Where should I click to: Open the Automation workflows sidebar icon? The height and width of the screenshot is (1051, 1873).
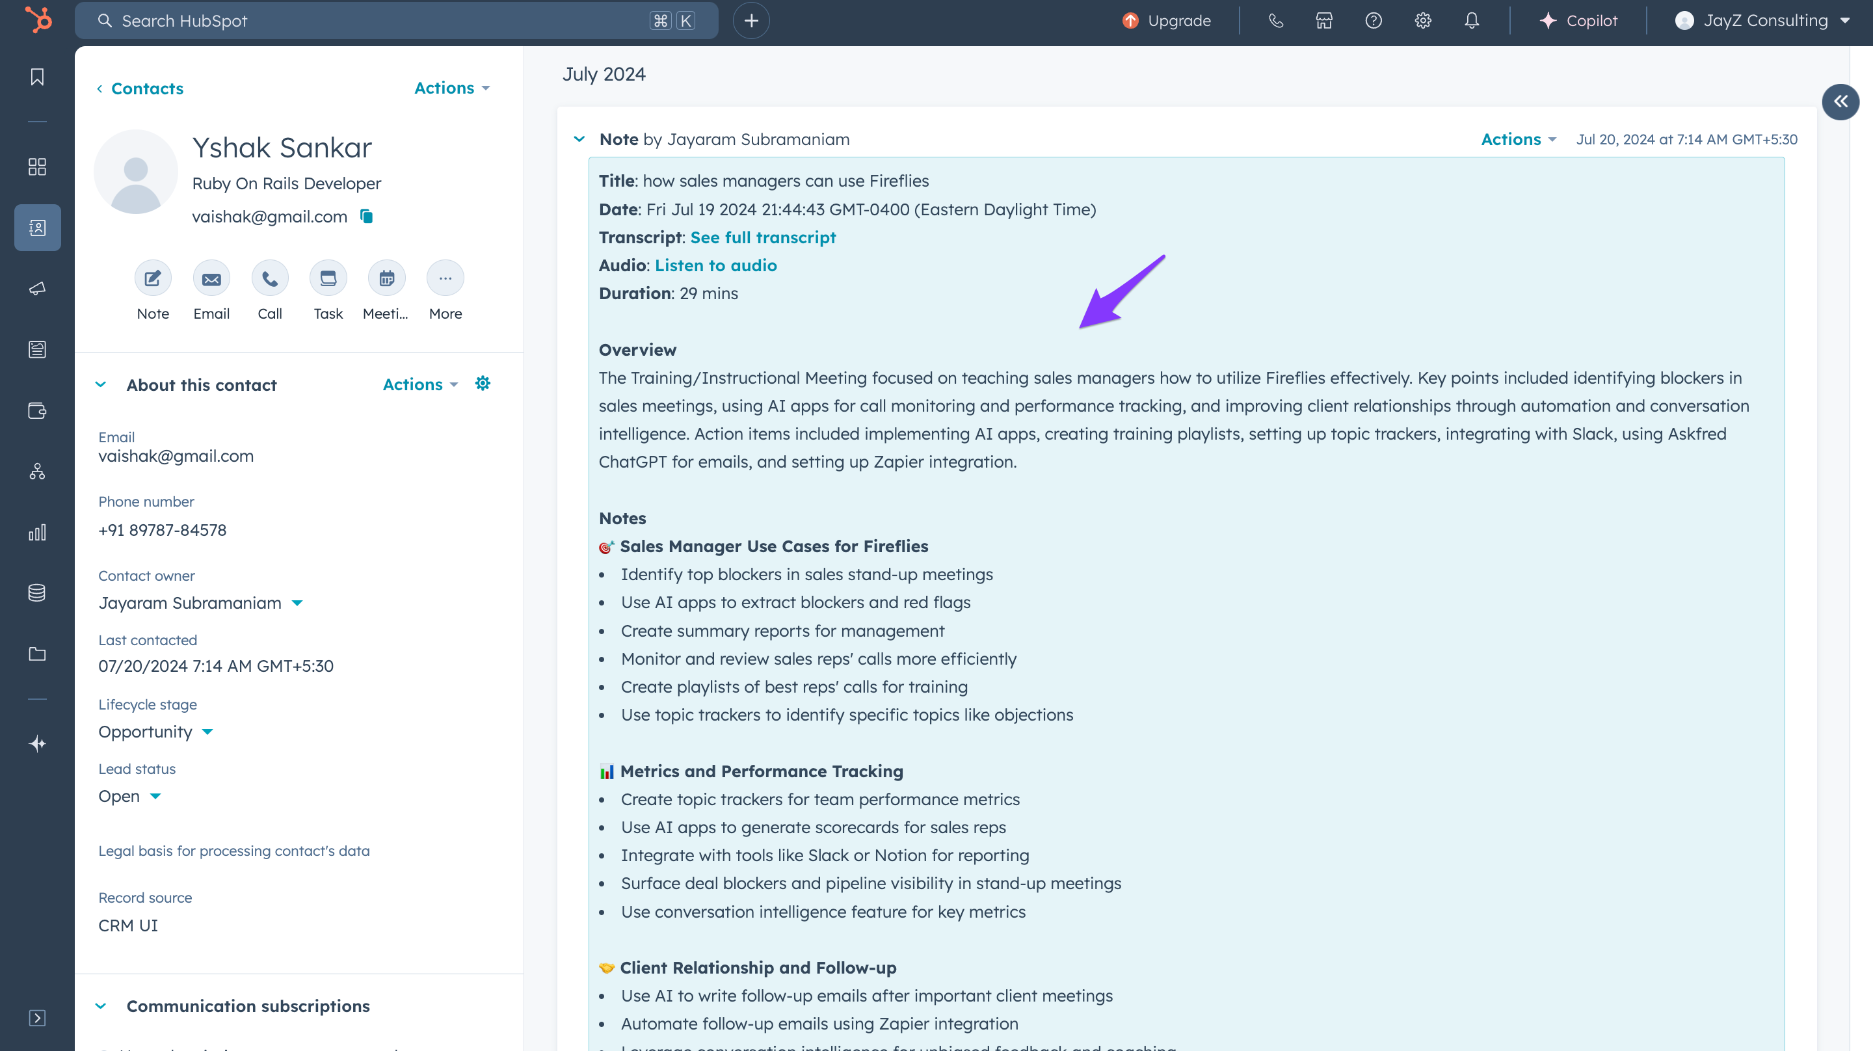pos(37,472)
